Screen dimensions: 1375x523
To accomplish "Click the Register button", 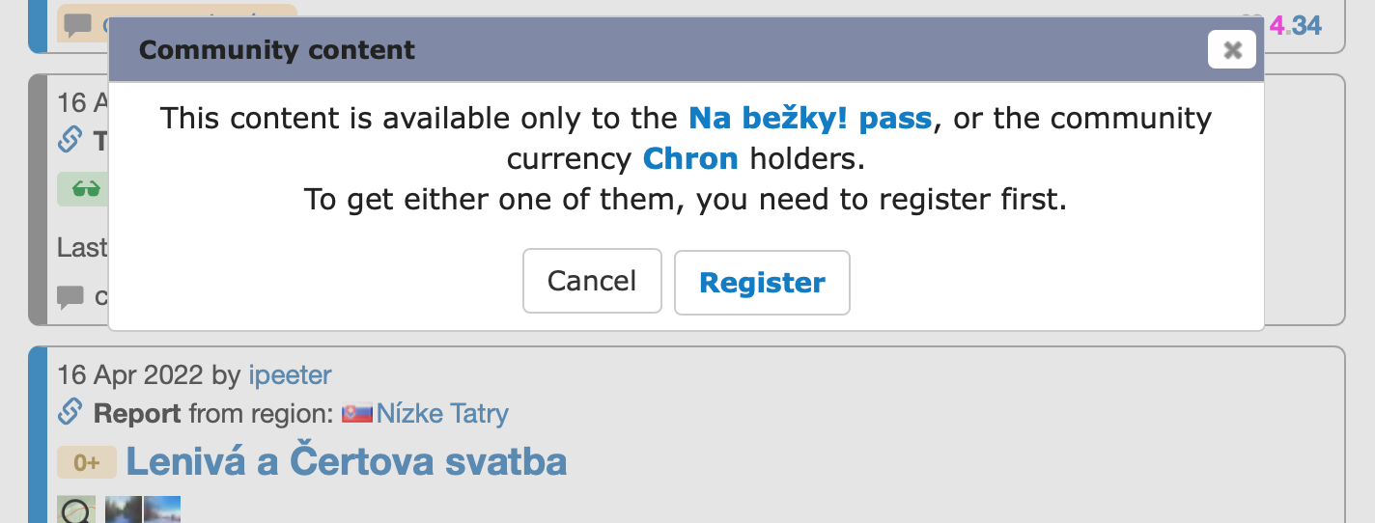I will [762, 283].
